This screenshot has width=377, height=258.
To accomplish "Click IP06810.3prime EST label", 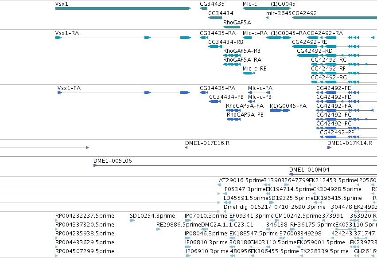I will tap(206, 242).
